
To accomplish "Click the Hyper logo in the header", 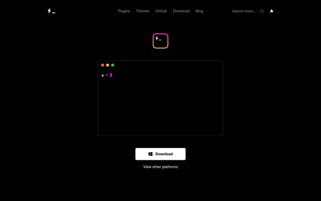I will pyautogui.click(x=51, y=11).
